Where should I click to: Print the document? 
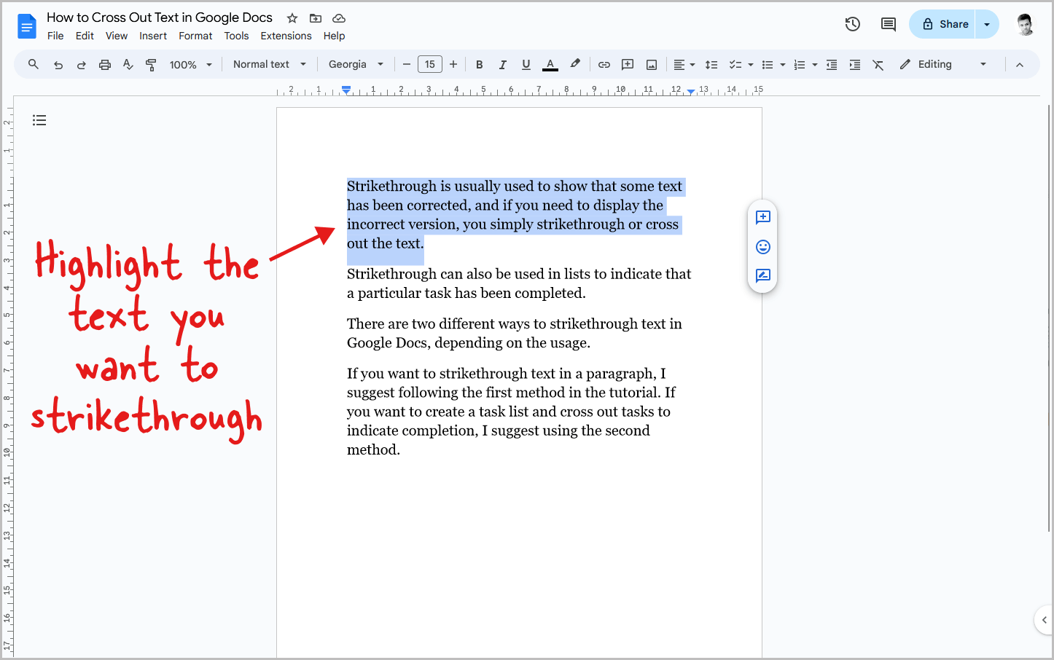pyautogui.click(x=105, y=65)
